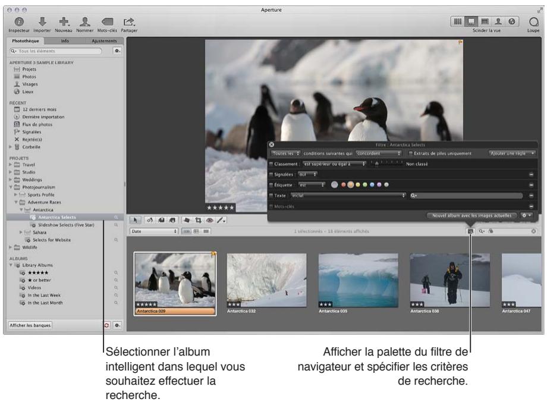Click the Importer arrow icon

[x=42, y=21]
